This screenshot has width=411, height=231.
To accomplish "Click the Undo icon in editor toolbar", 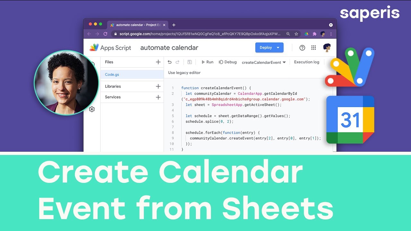I will tap(170, 62).
